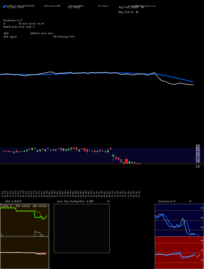Open the red RSI mini chart
The width and height of the screenshot is (204, 269).
click(179, 253)
